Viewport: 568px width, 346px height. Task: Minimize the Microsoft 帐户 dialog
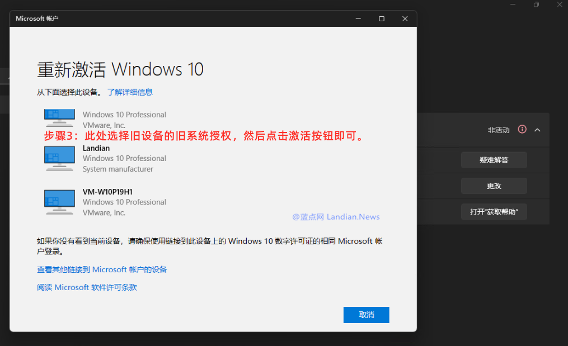(x=358, y=19)
